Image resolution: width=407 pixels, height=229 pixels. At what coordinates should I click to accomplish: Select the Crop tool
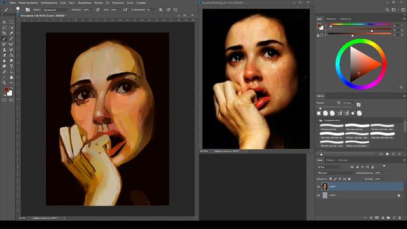pos(4,33)
